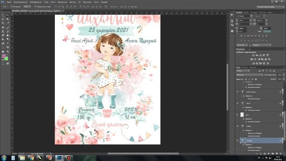Open the layer blend mode dropdown
The width and height of the screenshot is (286, 161).
pos(249,75)
